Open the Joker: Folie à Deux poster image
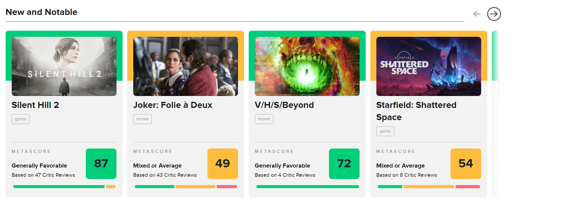The height and width of the screenshot is (212, 580). click(186, 66)
